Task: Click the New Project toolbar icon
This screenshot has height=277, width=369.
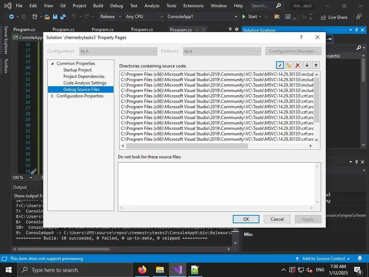Action: point(35,17)
